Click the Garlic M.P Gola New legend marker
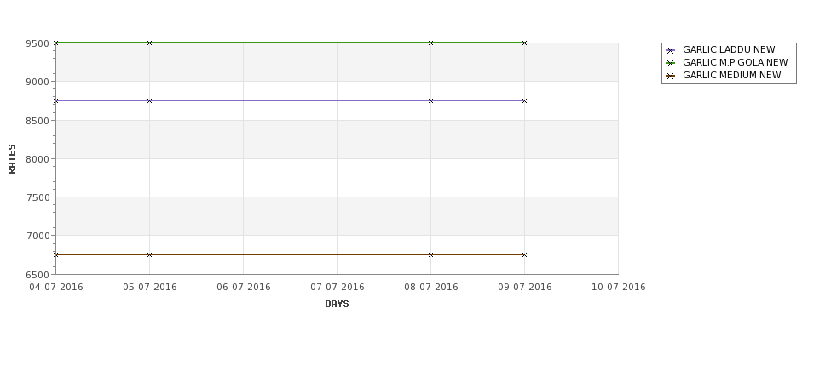This screenshot has width=831, height=365. (x=670, y=63)
